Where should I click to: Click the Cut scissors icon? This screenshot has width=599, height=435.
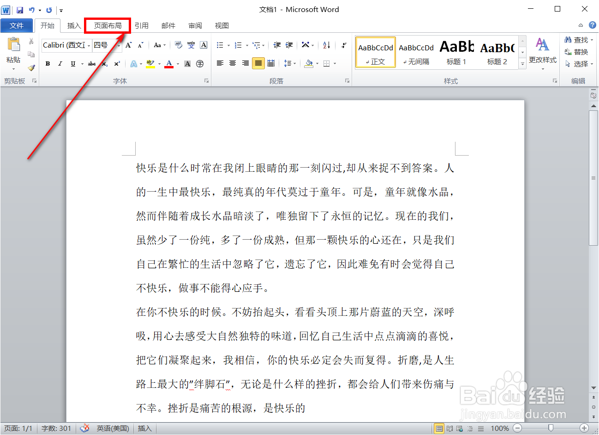pyautogui.click(x=31, y=42)
